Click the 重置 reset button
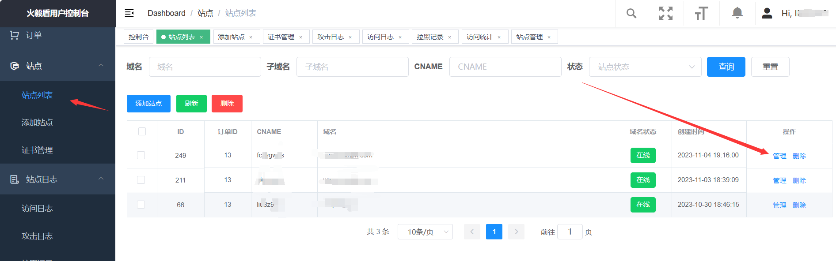This screenshot has width=836, height=261. tap(770, 67)
